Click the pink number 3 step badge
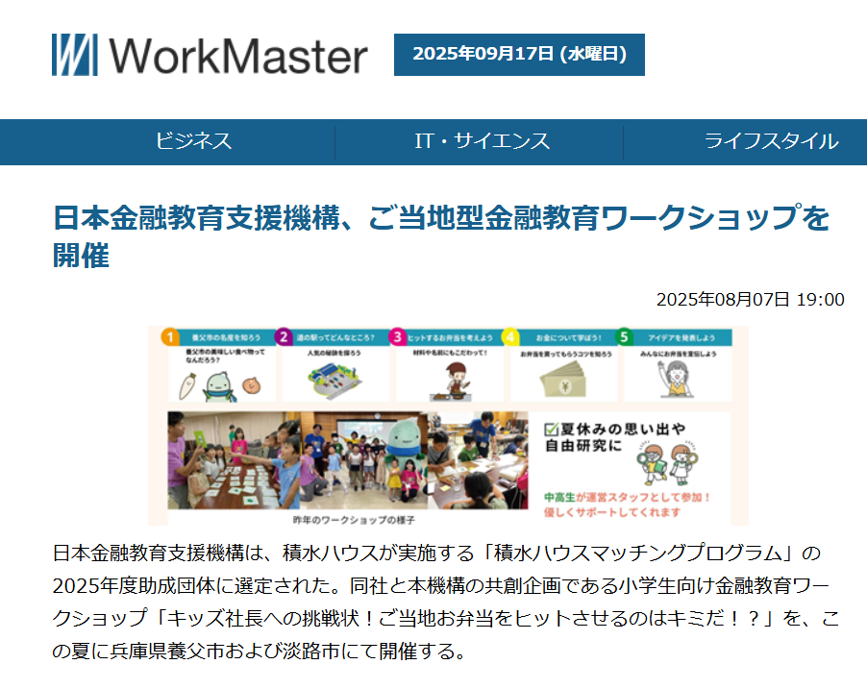This screenshot has height=689, width=867. coord(397,337)
